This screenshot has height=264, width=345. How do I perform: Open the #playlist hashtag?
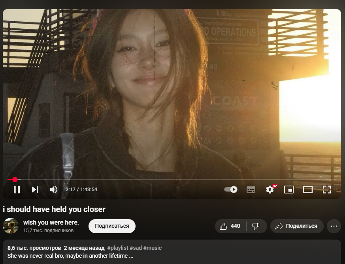pyautogui.click(x=118, y=248)
